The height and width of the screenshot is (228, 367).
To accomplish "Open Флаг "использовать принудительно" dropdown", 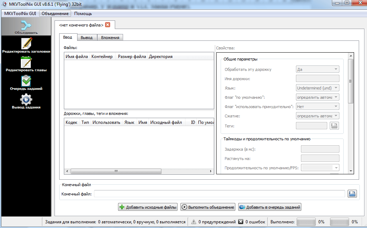I will pos(317,106).
